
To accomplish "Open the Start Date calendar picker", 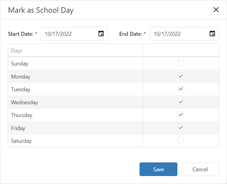I will [101, 34].
